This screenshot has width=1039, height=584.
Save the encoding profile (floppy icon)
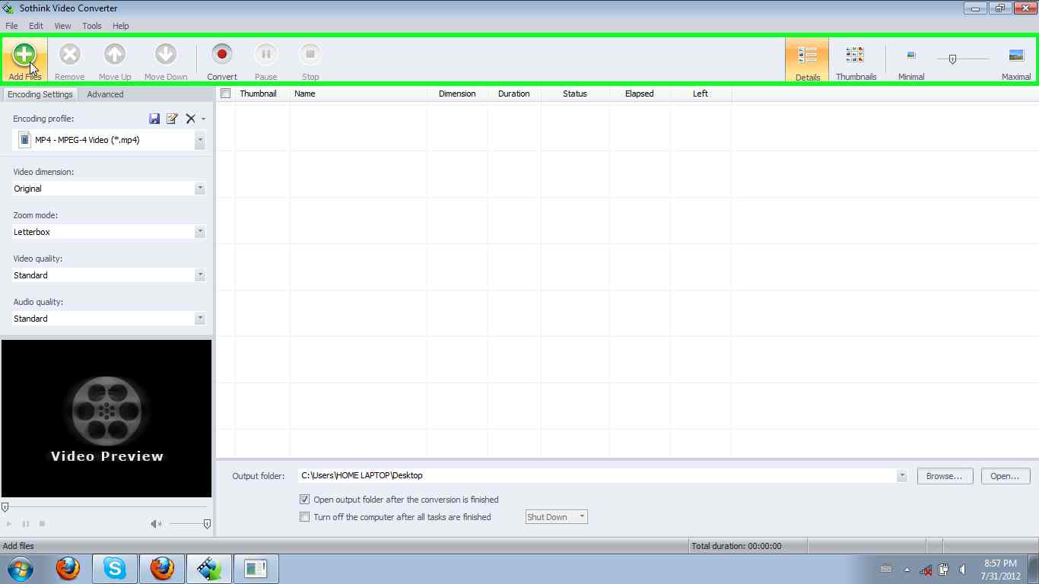[154, 119]
